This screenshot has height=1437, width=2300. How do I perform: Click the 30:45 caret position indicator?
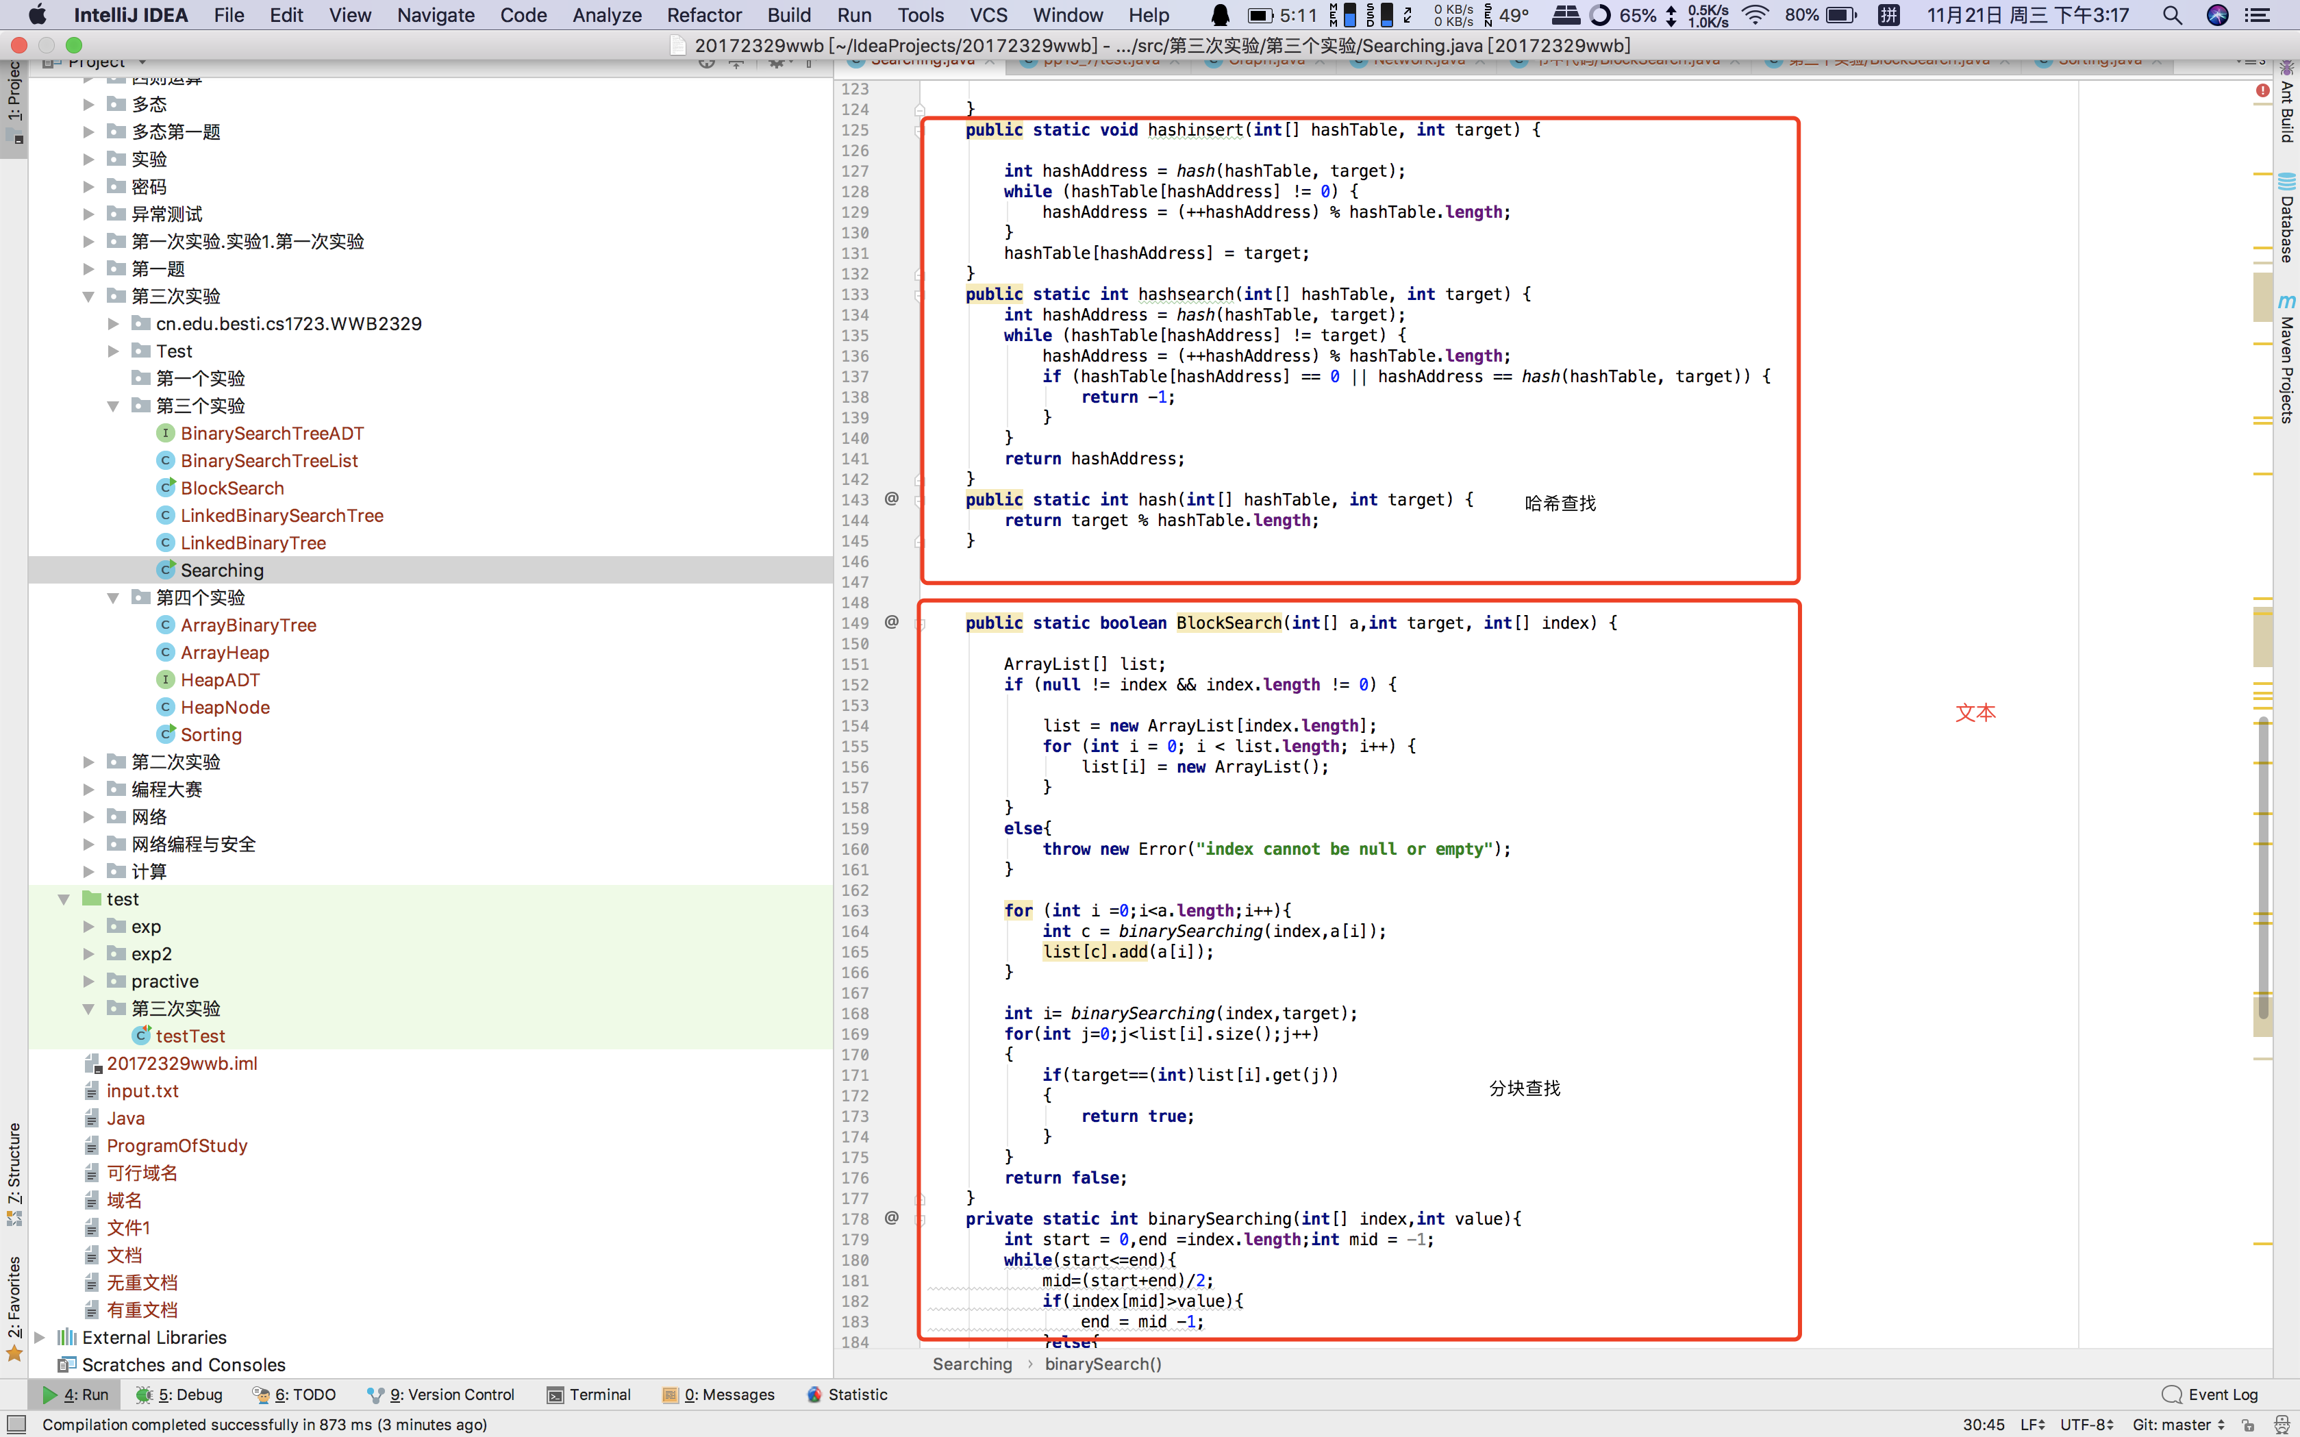[x=1983, y=1425]
